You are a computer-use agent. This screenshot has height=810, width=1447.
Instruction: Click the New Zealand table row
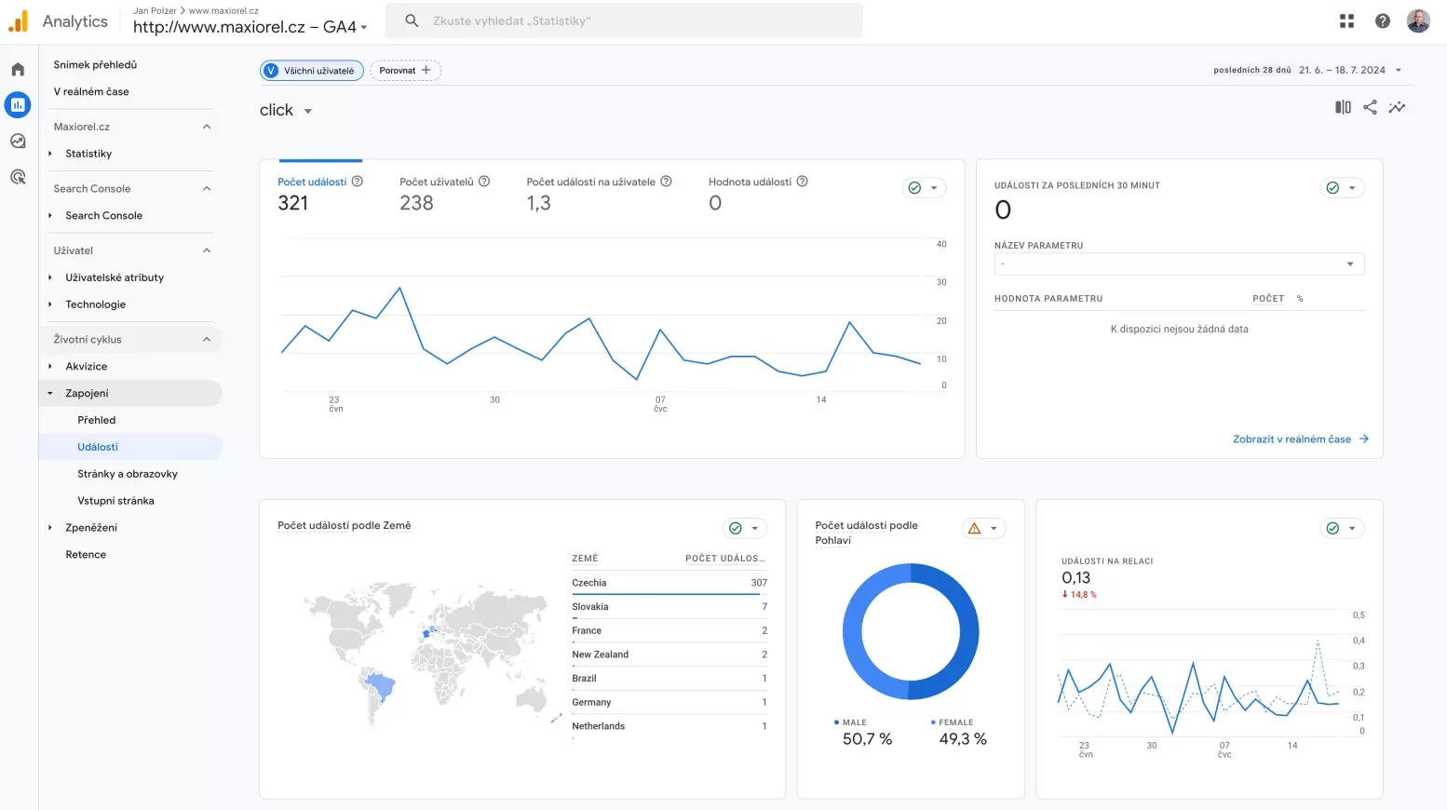[669, 655]
